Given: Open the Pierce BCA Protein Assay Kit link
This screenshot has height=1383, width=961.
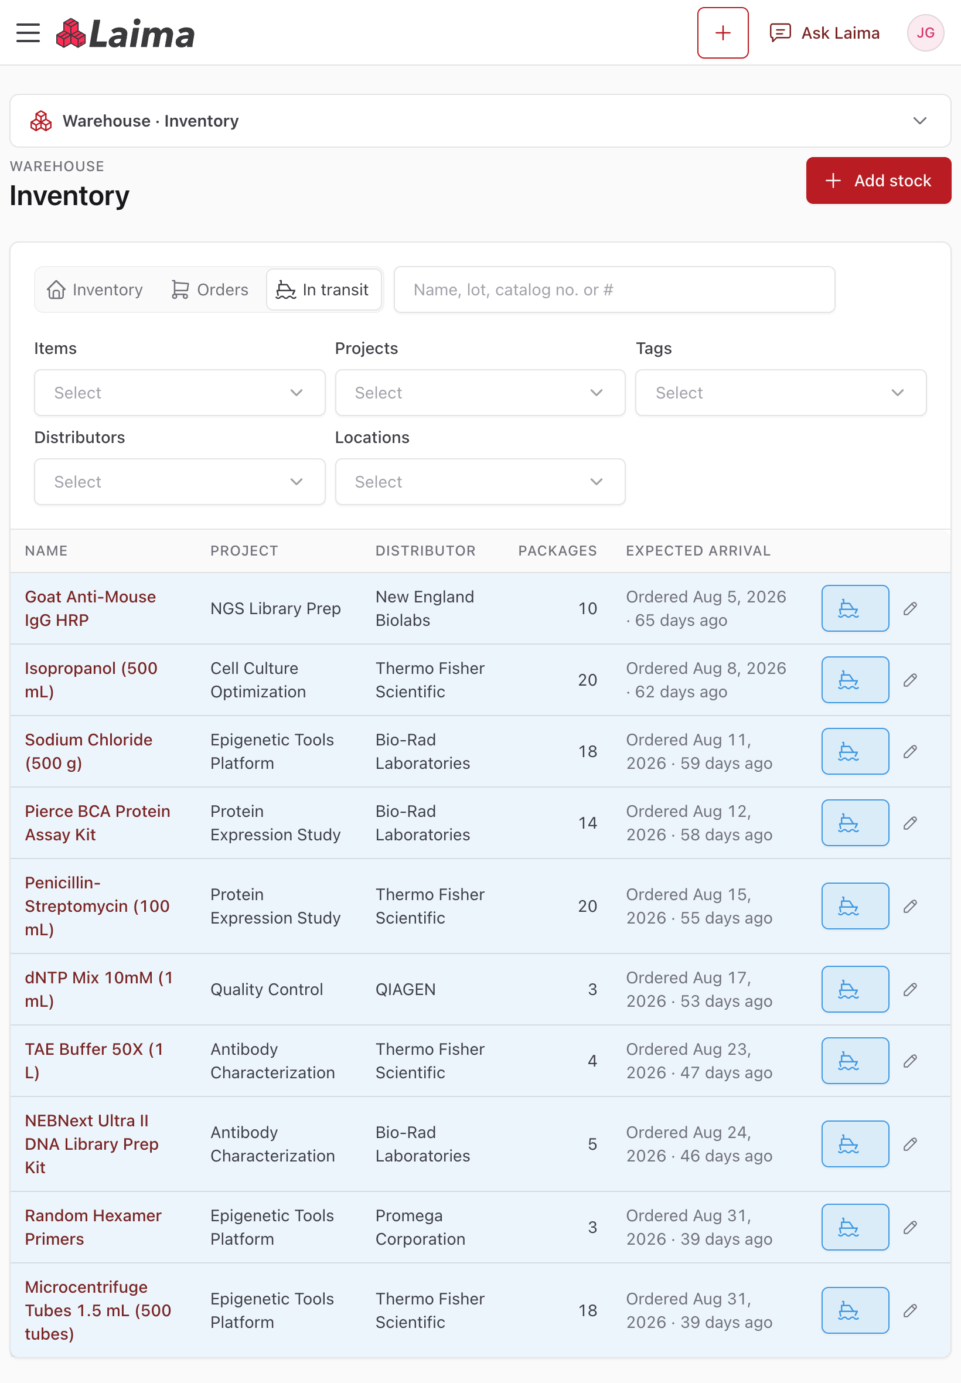Looking at the screenshot, I should point(97,823).
